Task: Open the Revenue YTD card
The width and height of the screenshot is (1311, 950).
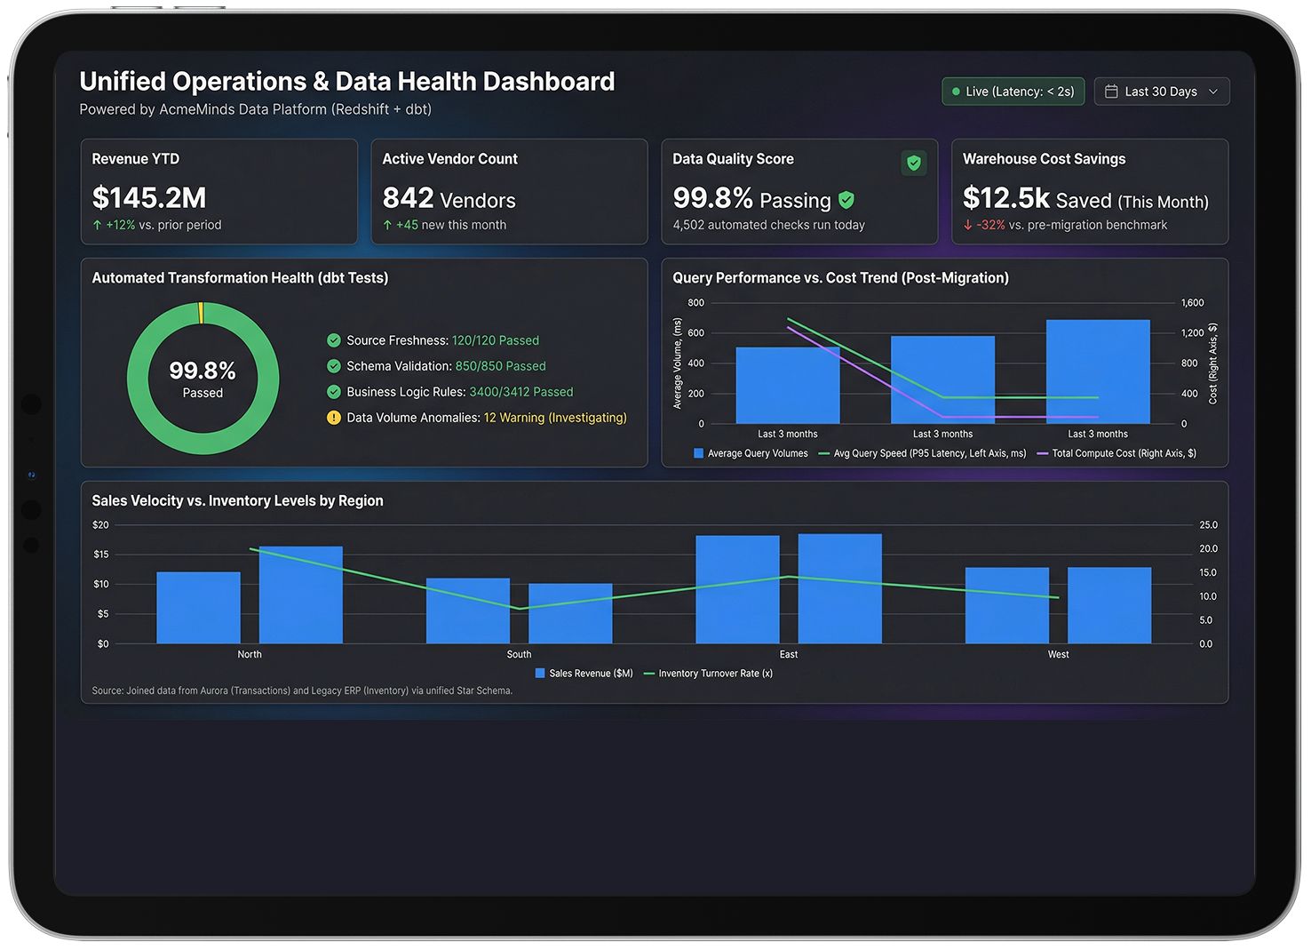Action: click(218, 191)
